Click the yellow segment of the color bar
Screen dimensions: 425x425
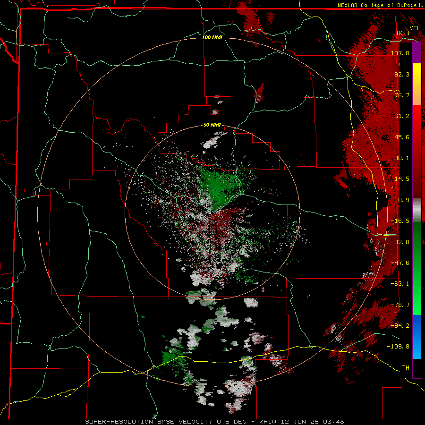417,74
